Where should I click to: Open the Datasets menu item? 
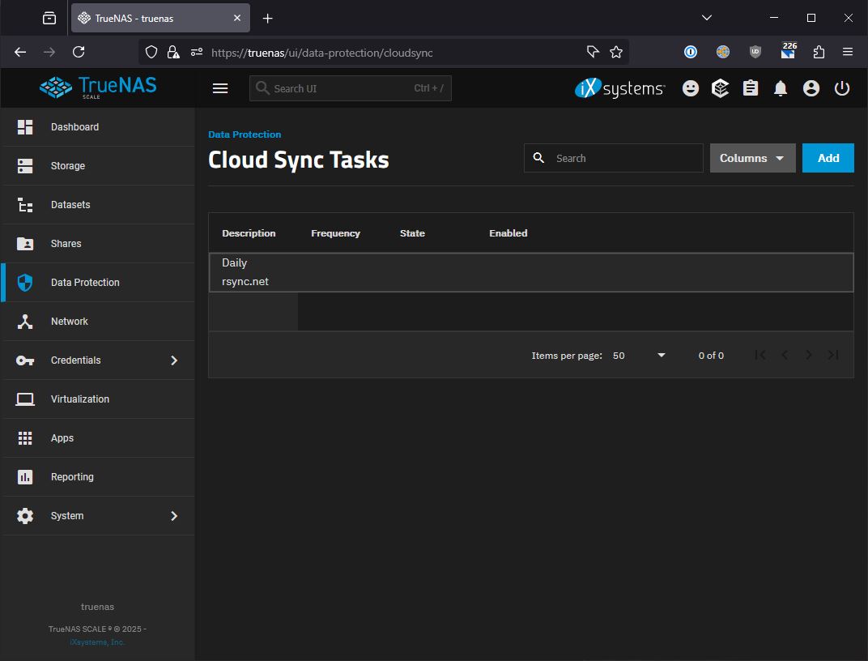98,205
